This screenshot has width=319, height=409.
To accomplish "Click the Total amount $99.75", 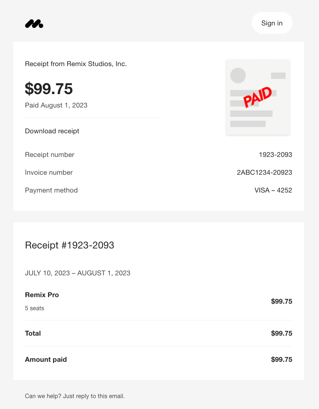I will click(282, 333).
